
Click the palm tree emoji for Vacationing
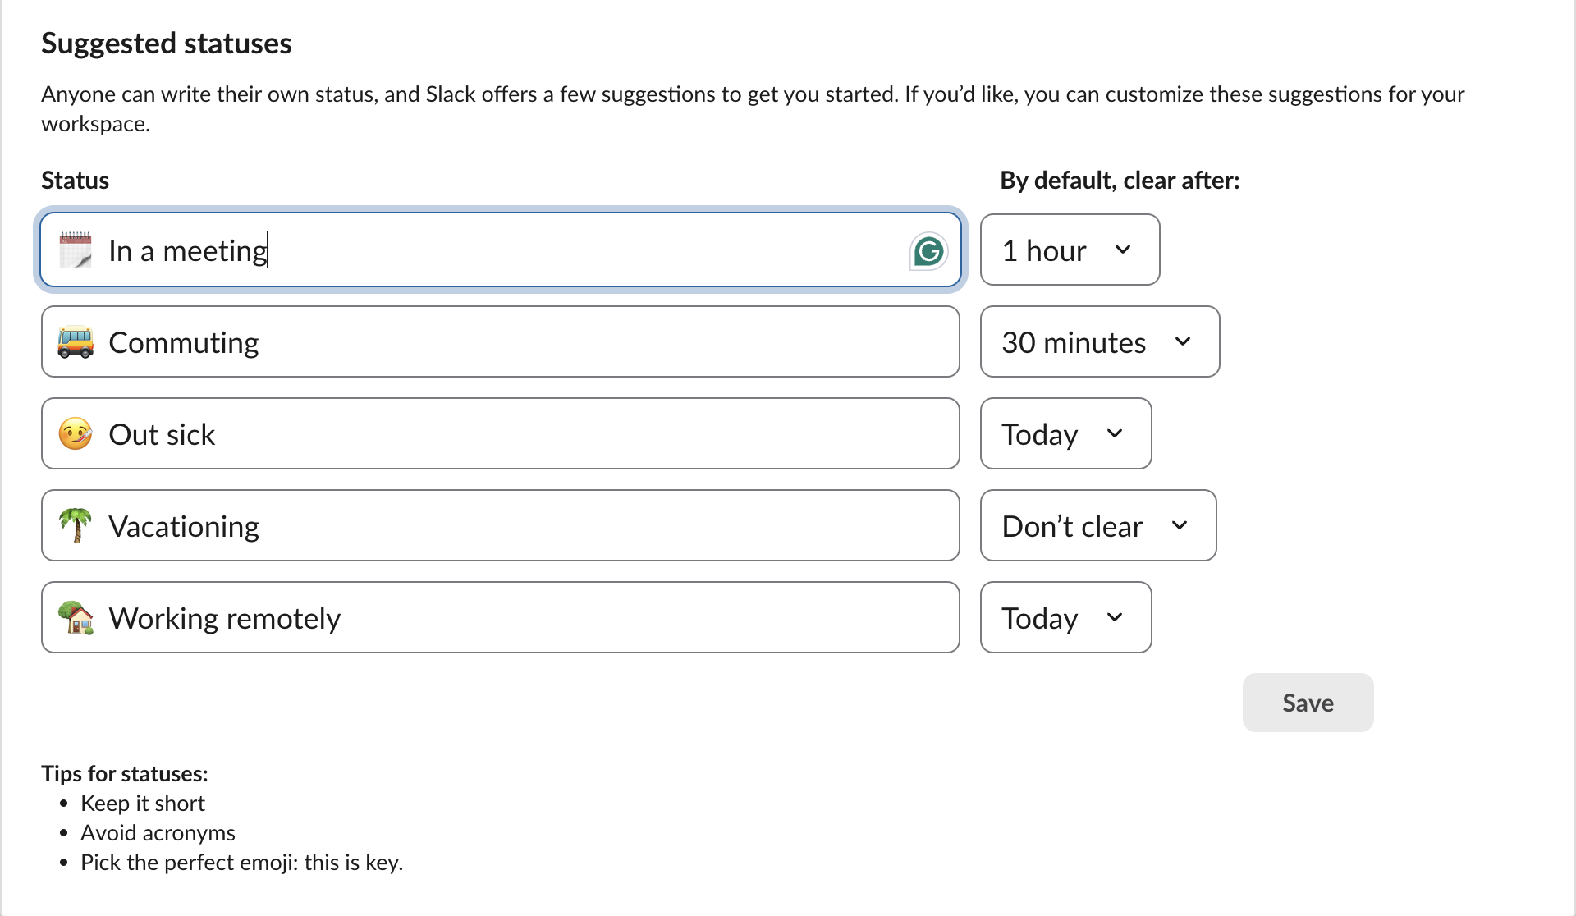[76, 525]
